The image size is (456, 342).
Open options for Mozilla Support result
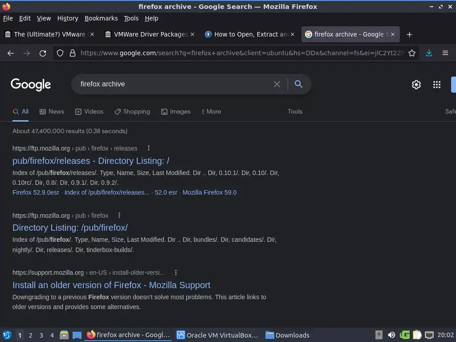175,273
